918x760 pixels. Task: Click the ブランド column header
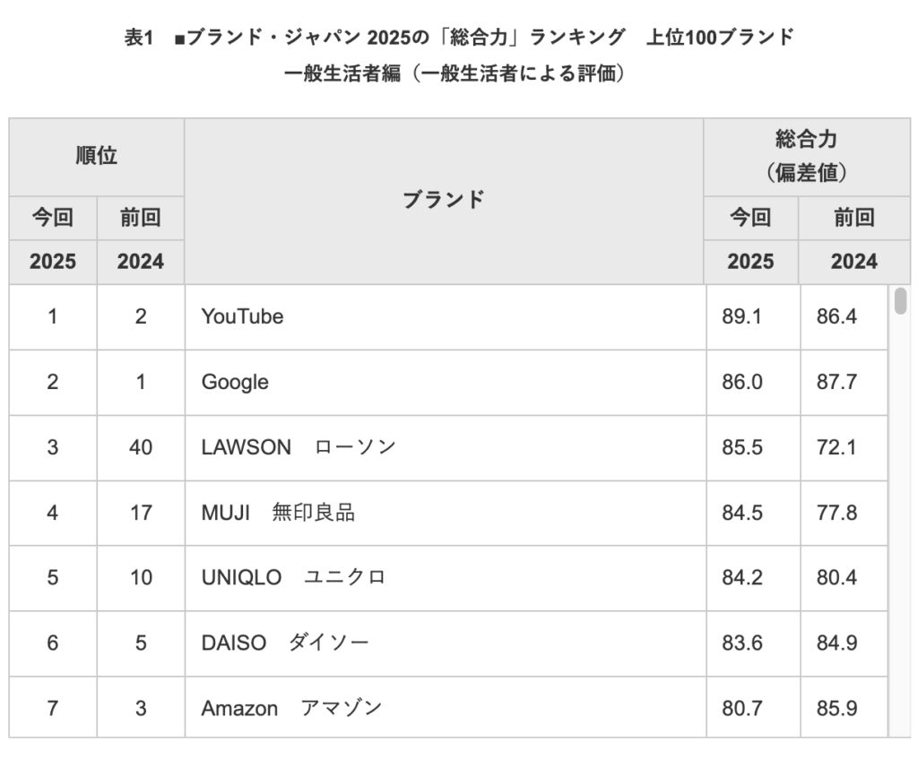(x=444, y=201)
